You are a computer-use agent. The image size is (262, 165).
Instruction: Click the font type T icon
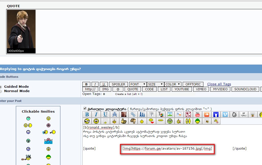coord(151,115)
